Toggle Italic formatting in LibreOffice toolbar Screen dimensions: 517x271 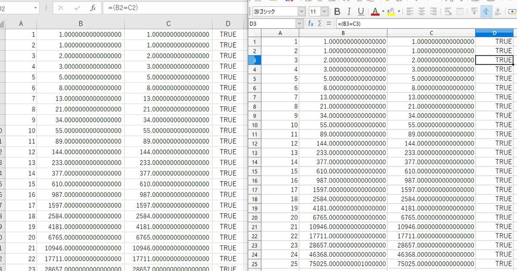(x=349, y=12)
